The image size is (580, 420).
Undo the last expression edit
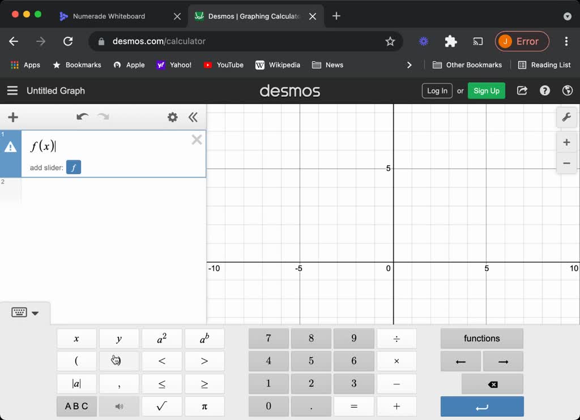pyautogui.click(x=82, y=117)
